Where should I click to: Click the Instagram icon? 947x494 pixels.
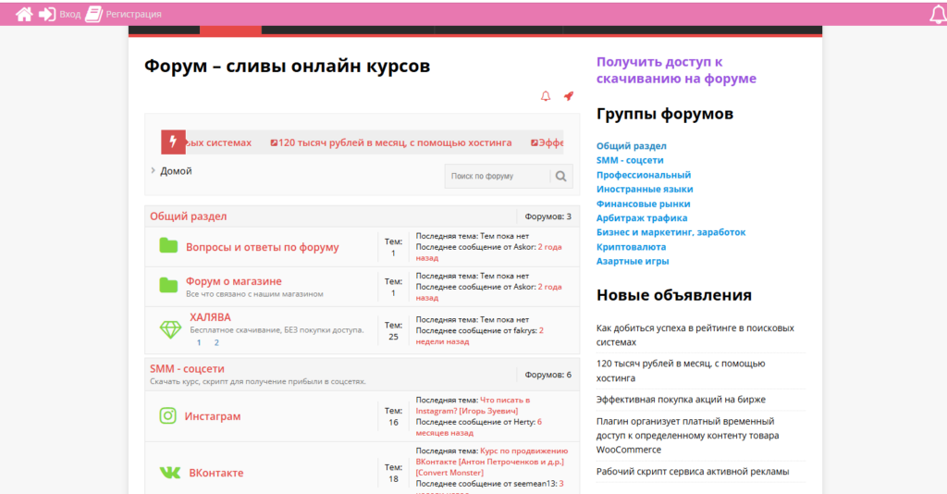[168, 415]
